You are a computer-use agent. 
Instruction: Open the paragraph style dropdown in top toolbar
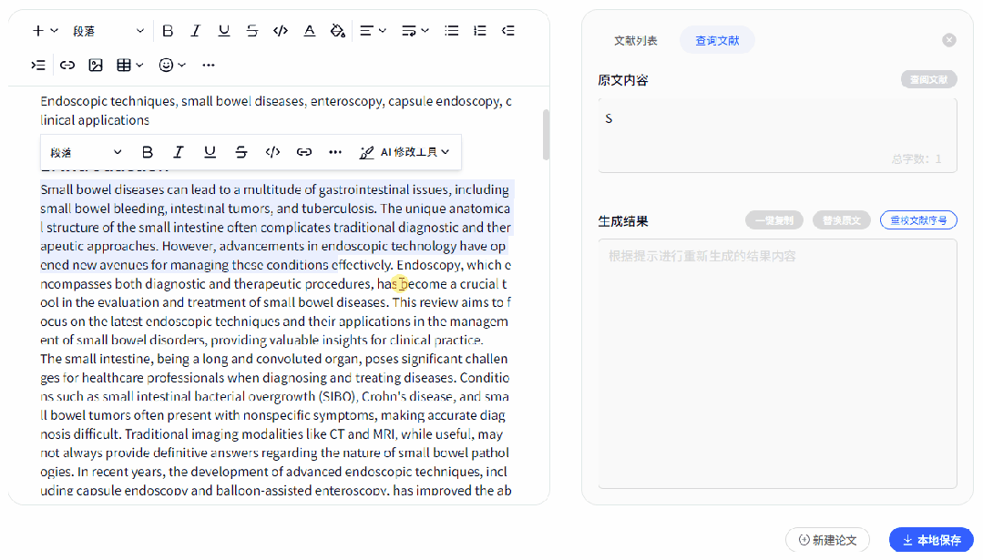click(108, 31)
